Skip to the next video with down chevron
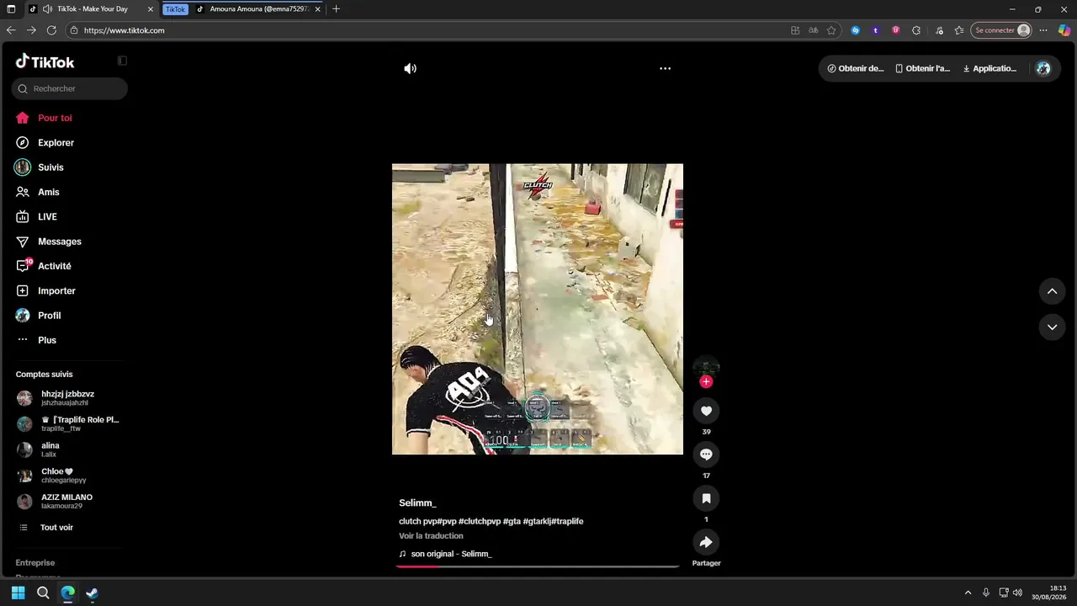This screenshot has width=1077, height=606. pos(1052,327)
